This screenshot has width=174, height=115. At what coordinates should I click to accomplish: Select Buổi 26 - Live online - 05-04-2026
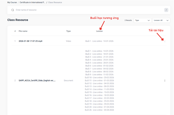pos(99,110)
